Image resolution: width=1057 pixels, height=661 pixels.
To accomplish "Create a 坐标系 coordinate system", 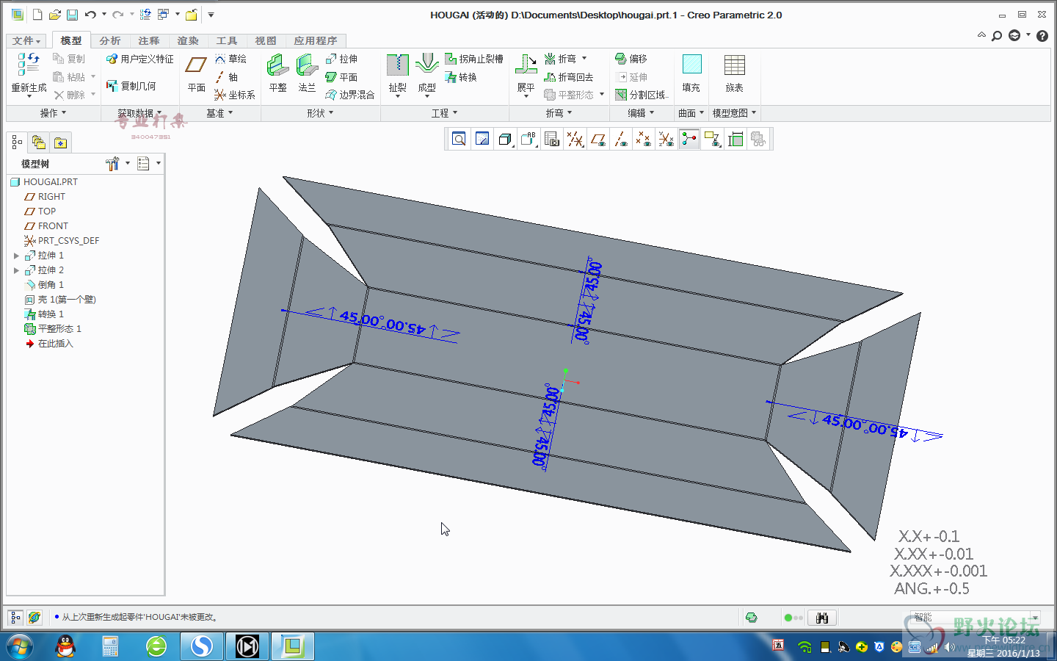I will tap(235, 95).
